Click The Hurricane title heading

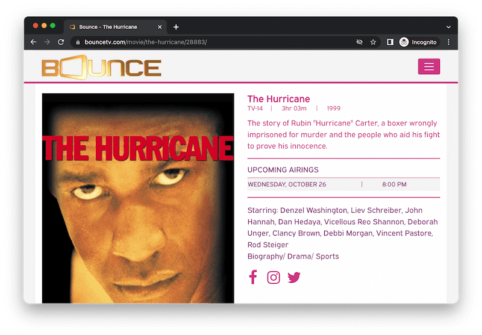click(x=278, y=99)
